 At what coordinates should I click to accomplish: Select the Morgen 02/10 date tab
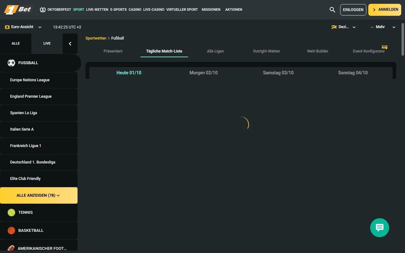tap(203, 73)
